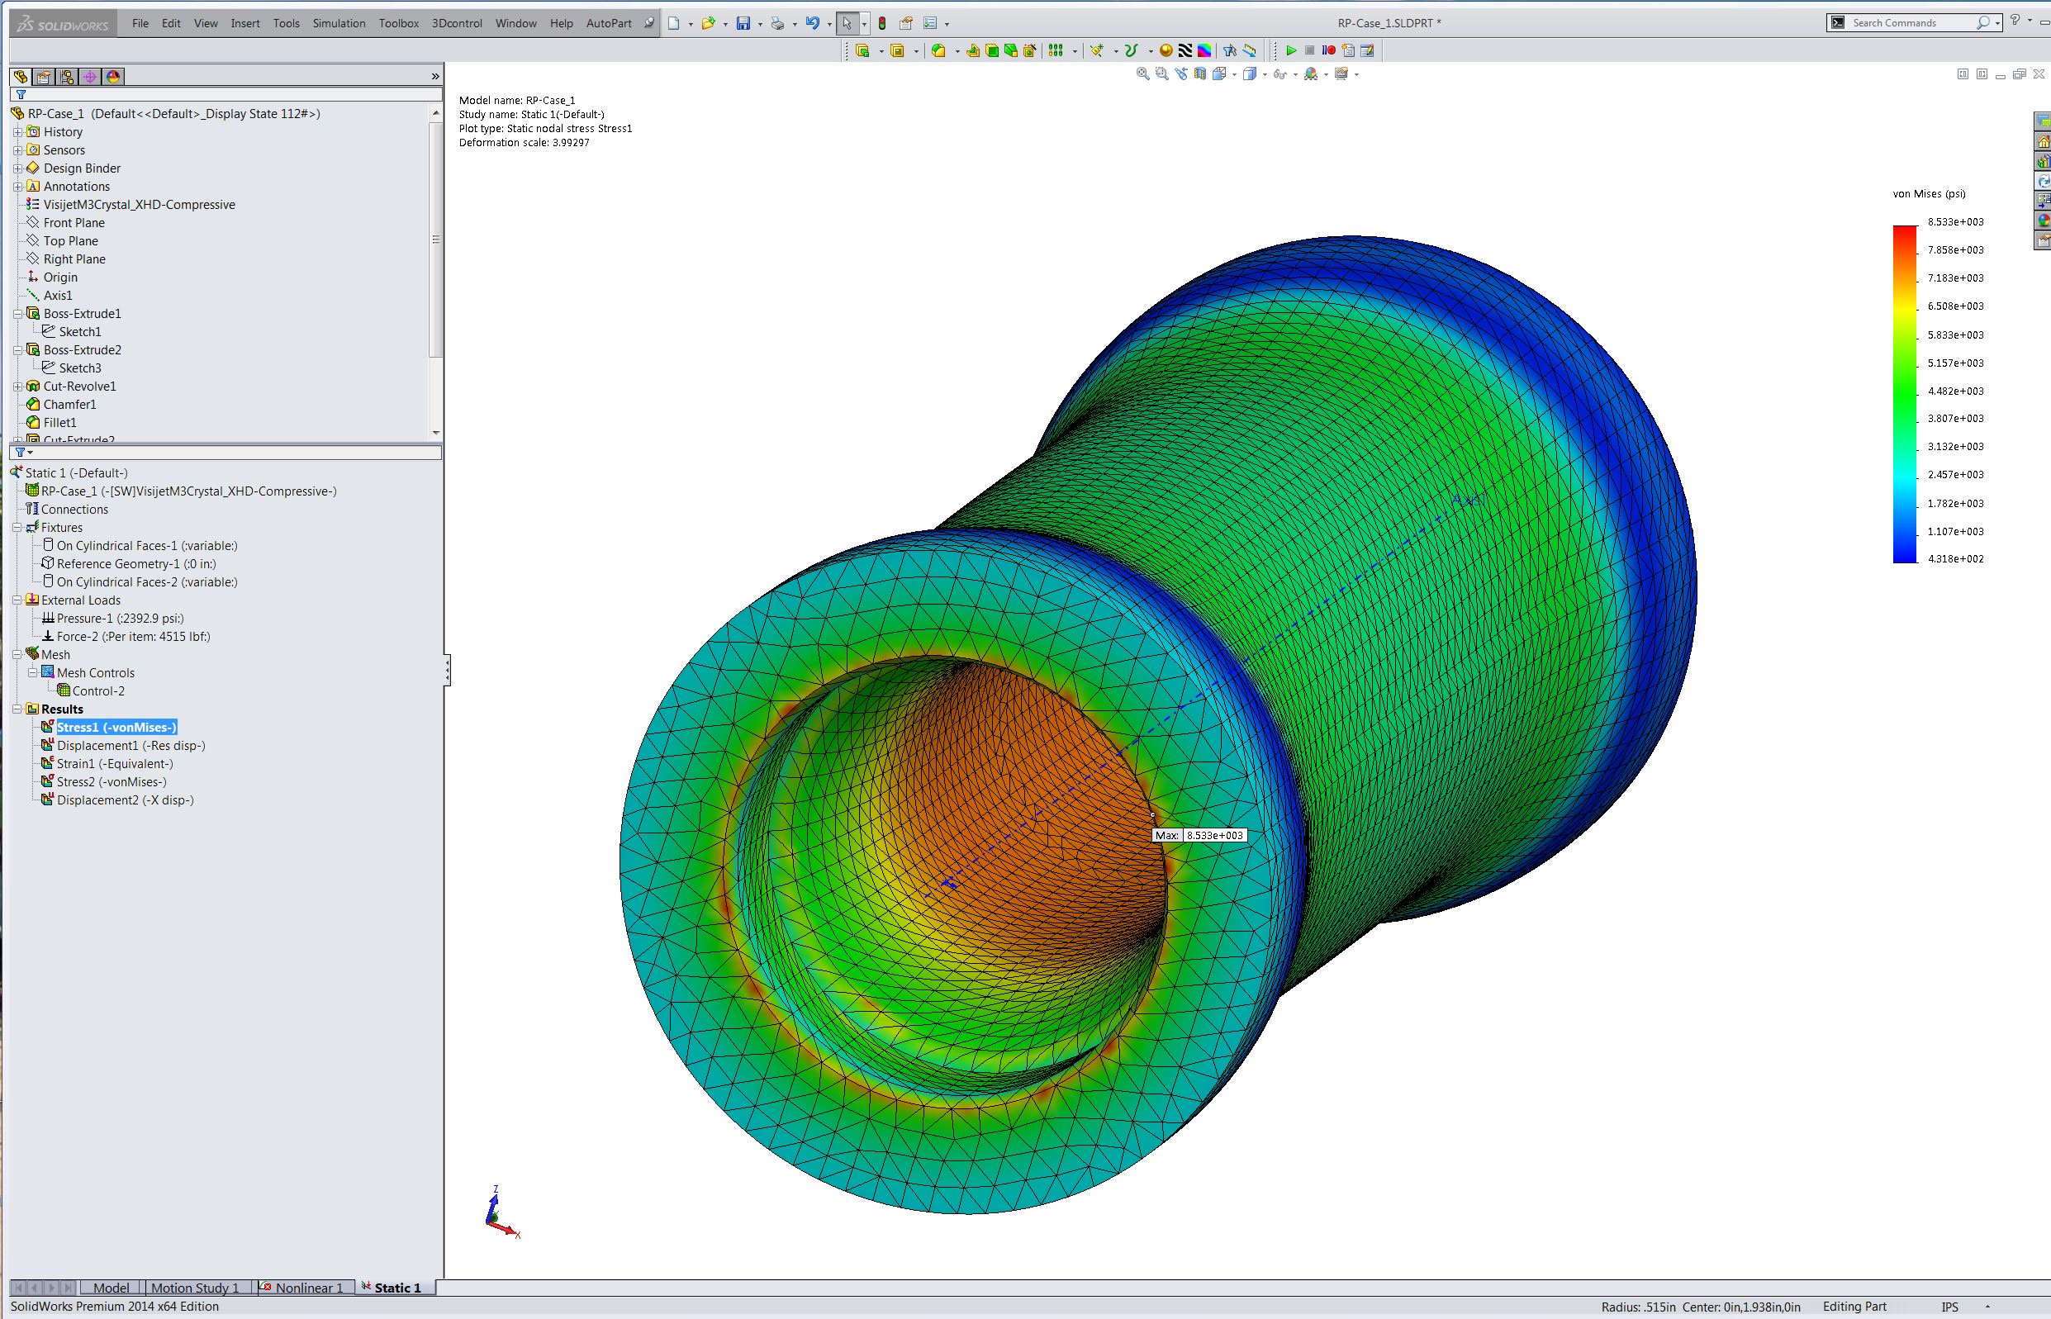2051x1319 pixels.
Task: Expand the History tree node
Action: (x=17, y=132)
